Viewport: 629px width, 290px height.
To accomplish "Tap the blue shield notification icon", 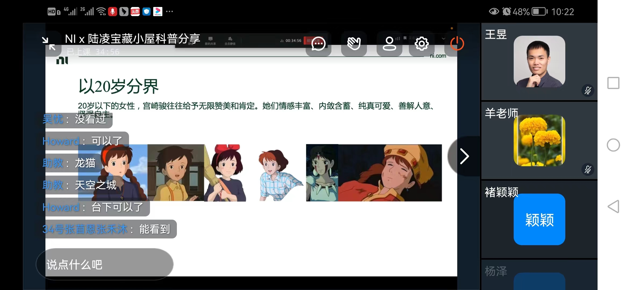I will 146,12.
